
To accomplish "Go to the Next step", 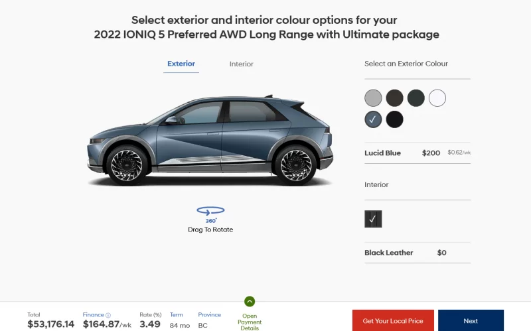I will [x=471, y=320].
